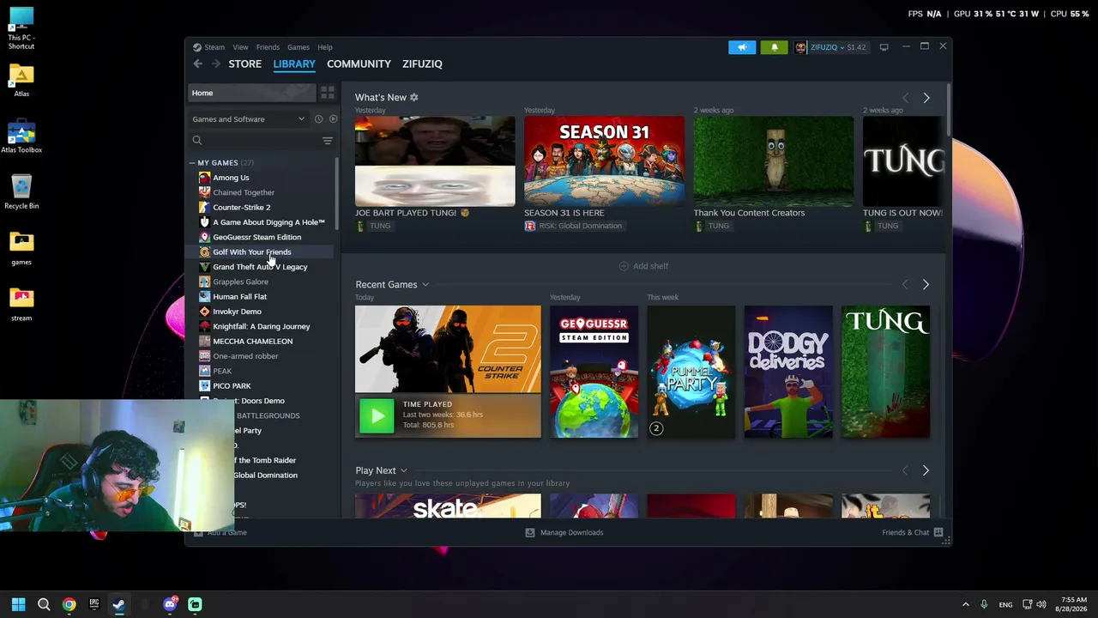This screenshot has height=618, width=1098.
Task: Open Friends & Chat panel icon
Action: pos(938,532)
